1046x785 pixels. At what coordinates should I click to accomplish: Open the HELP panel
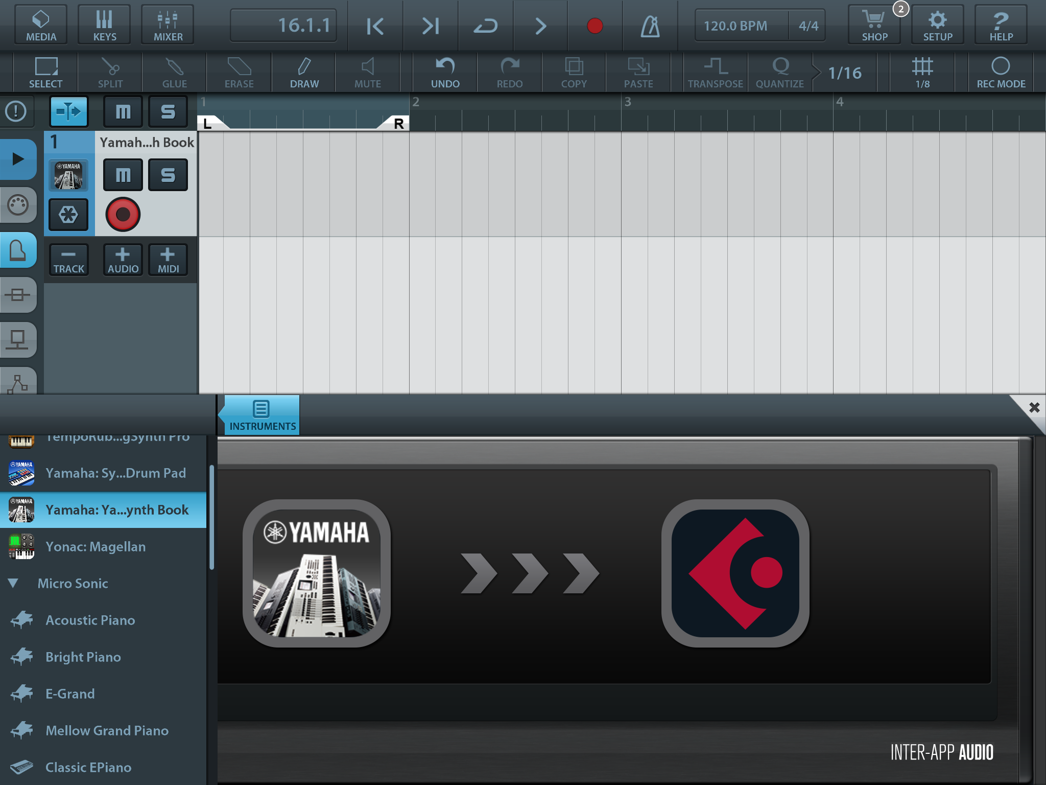(1001, 25)
